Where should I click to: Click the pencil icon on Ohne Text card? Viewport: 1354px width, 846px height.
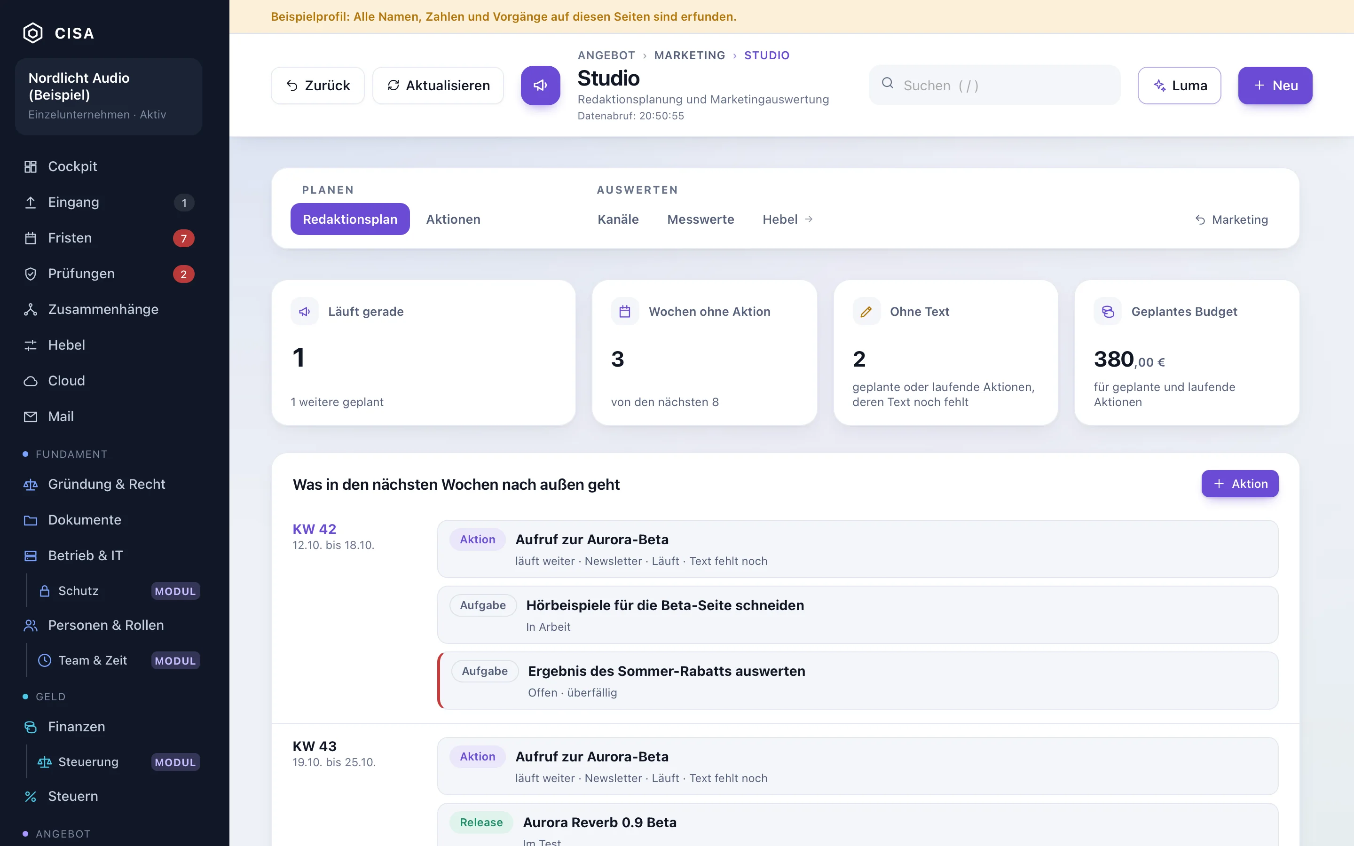point(866,312)
